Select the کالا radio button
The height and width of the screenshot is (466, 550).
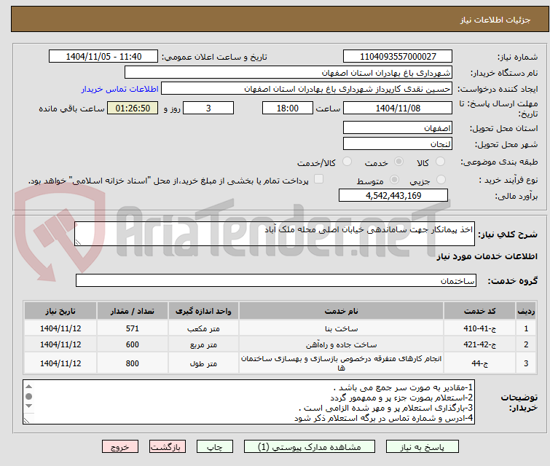(x=440, y=162)
